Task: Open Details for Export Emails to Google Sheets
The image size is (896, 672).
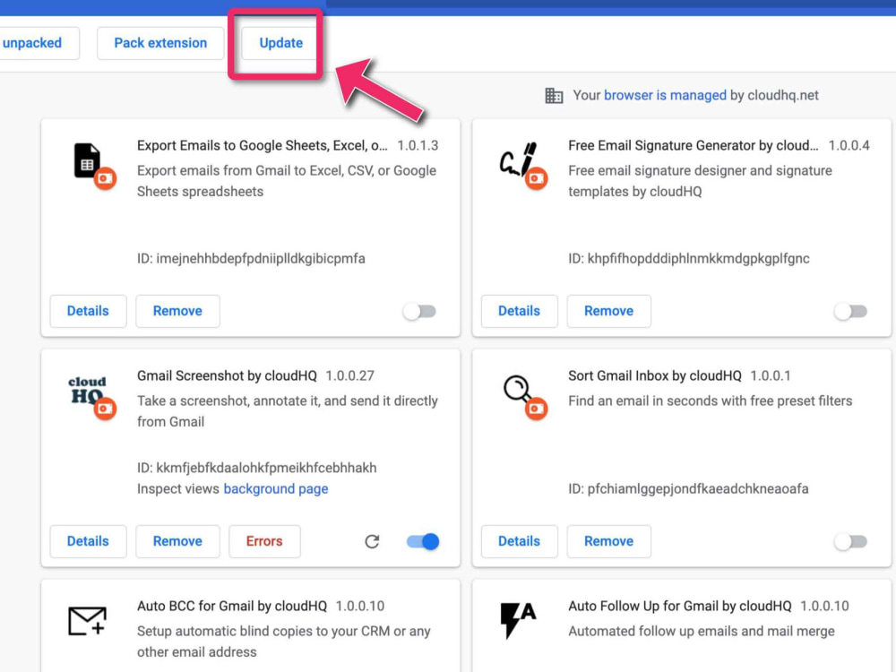Action: 88,311
